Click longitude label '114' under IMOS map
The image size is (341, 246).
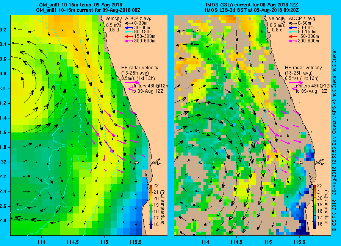point(205,242)
